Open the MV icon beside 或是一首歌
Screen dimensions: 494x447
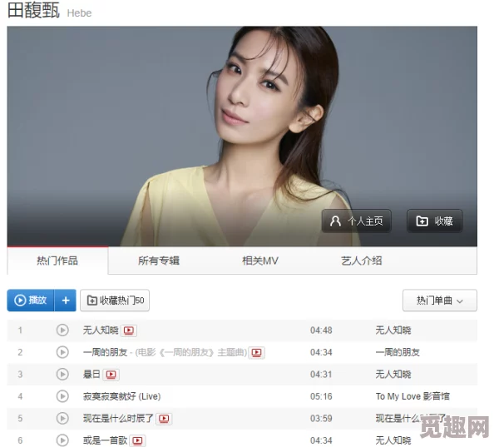point(137,440)
